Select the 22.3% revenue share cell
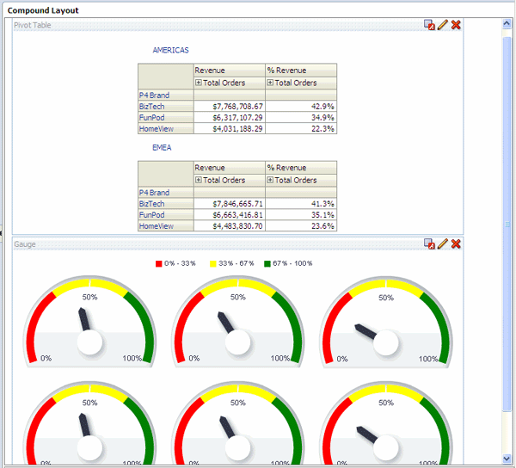Image resolution: width=516 pixels, height=468 pixels. 301,129
